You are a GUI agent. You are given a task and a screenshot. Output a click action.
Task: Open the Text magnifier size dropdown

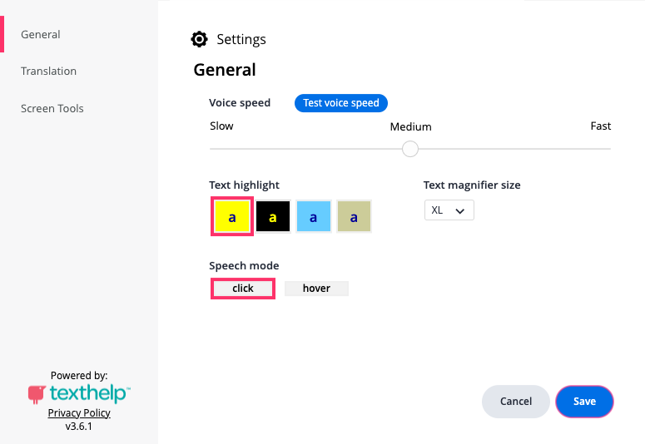click(x=449, y=210)
